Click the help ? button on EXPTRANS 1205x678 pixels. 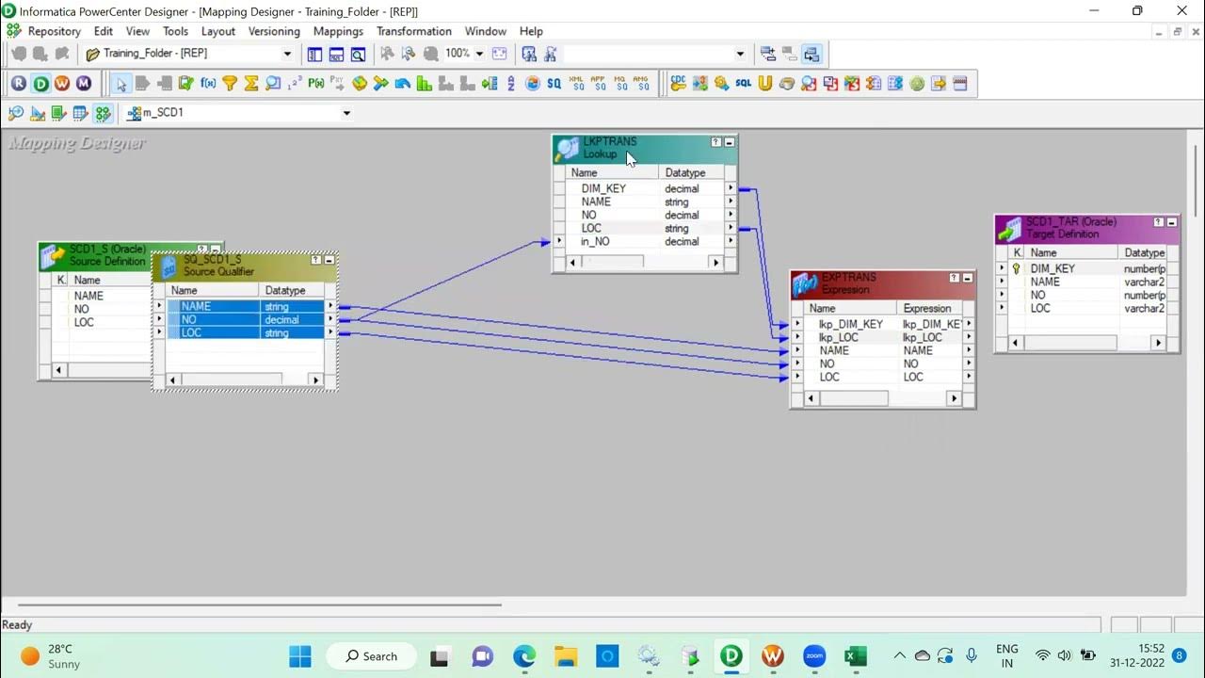point(955,279)
